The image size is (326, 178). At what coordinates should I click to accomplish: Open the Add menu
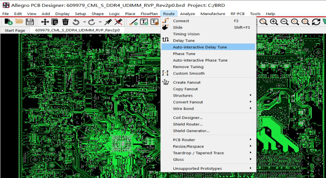click(46, 14)
